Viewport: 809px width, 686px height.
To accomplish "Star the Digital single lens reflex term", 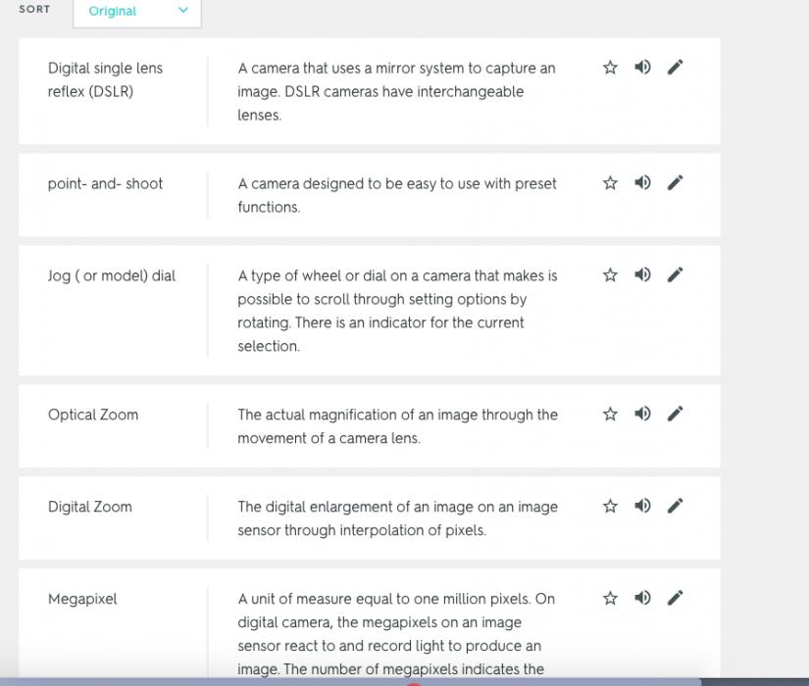I will tap(610, 68).
